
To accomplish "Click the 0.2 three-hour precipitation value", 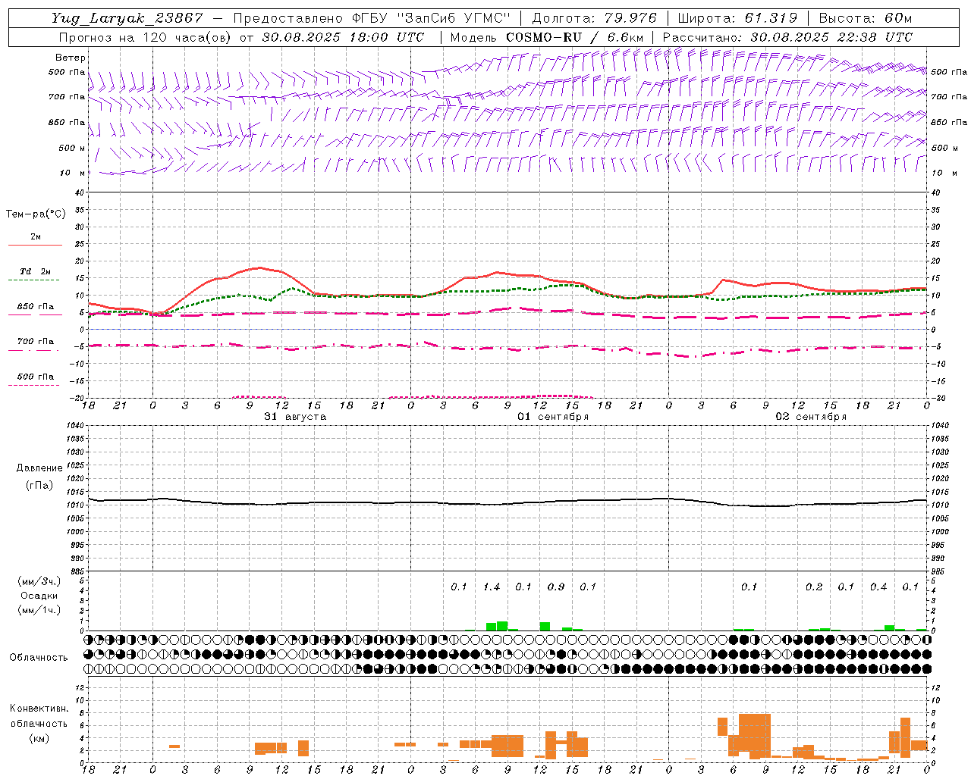I will click(x=814, y=587).
